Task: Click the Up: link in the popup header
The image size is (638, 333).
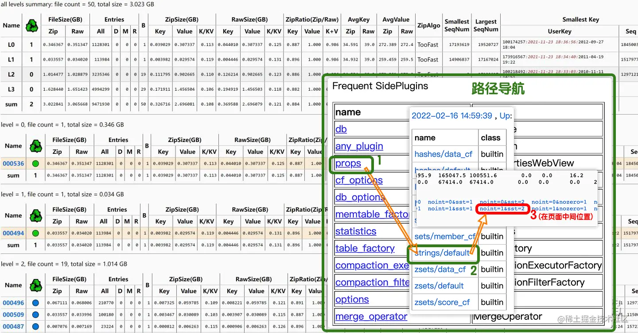Action: pyautogui.click(x=506, y=116)
